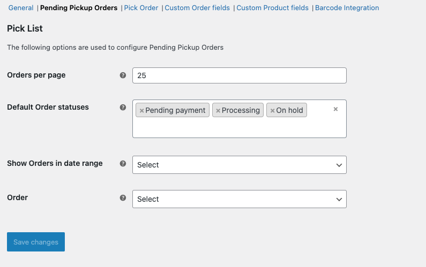Open Show Orders in date range dropdown
The height and width of the screenshot is (267, 426).
click(x=239, y=165)
